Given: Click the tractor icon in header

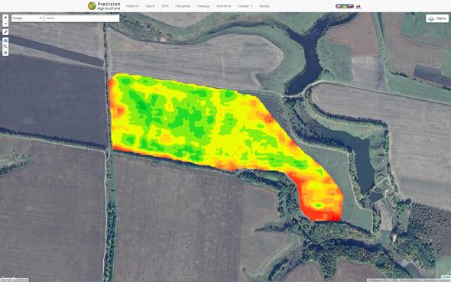Looking at the screenshot, I should click(359, 6).
